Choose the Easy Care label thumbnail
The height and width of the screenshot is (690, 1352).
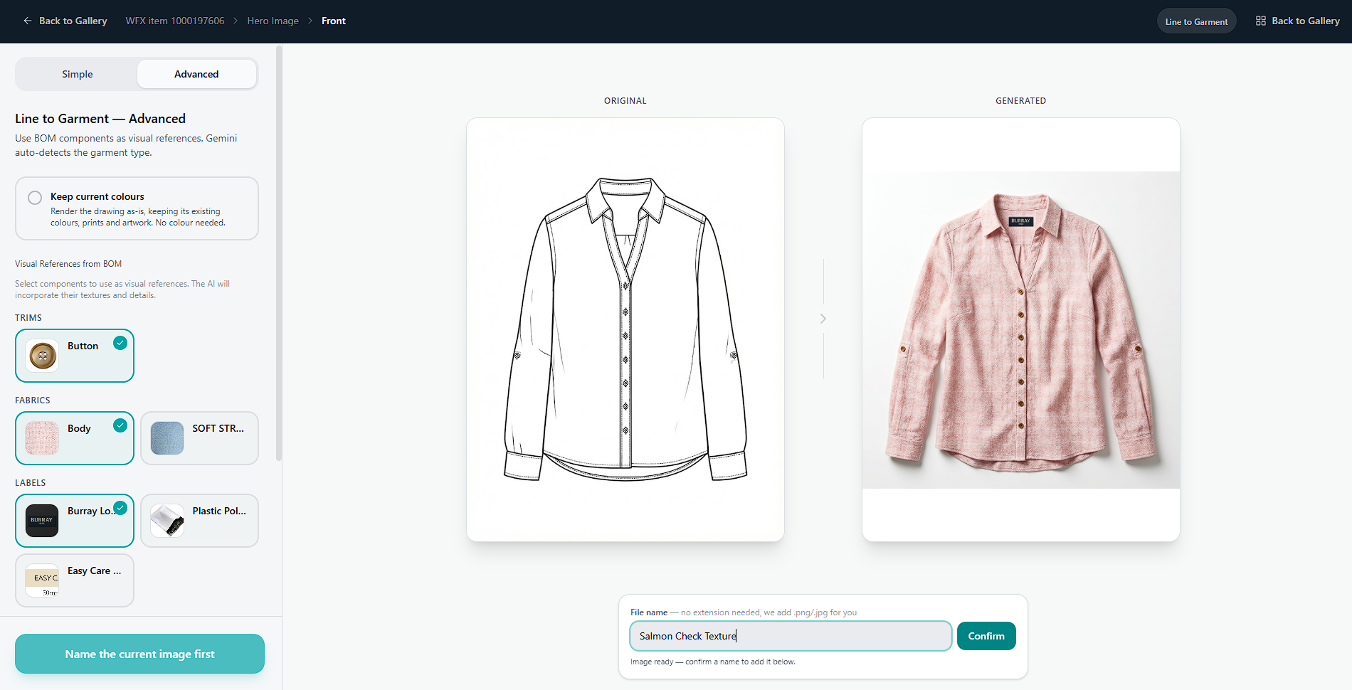click(42, 580)
